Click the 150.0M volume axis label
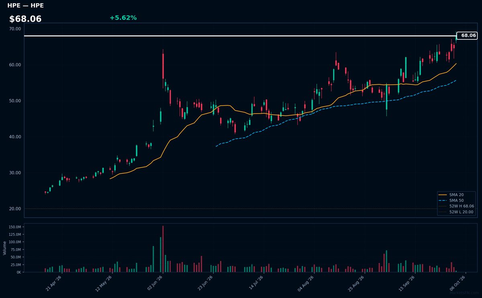The image size is (482, 298). coord(14,227)
